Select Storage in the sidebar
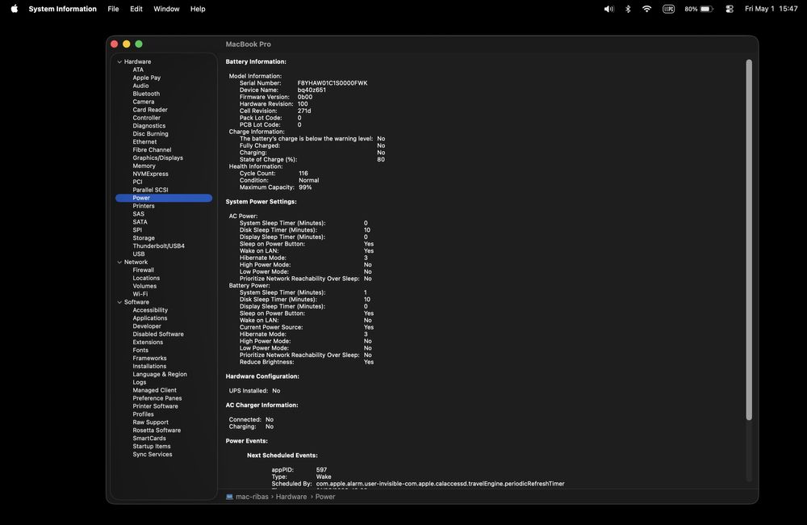The image size is (807, 525). tap(144, 238)
